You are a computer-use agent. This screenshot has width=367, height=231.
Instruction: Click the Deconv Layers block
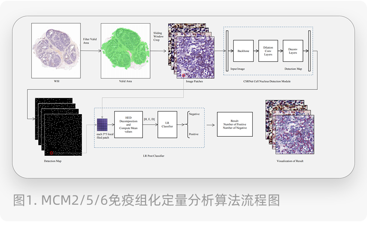293,51
